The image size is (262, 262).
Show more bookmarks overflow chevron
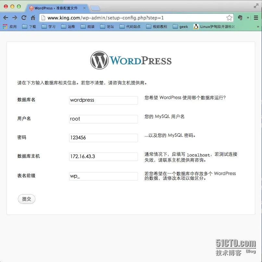pos(258,27)
